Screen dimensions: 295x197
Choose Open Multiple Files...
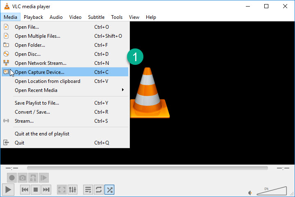[x=65, y=36]
